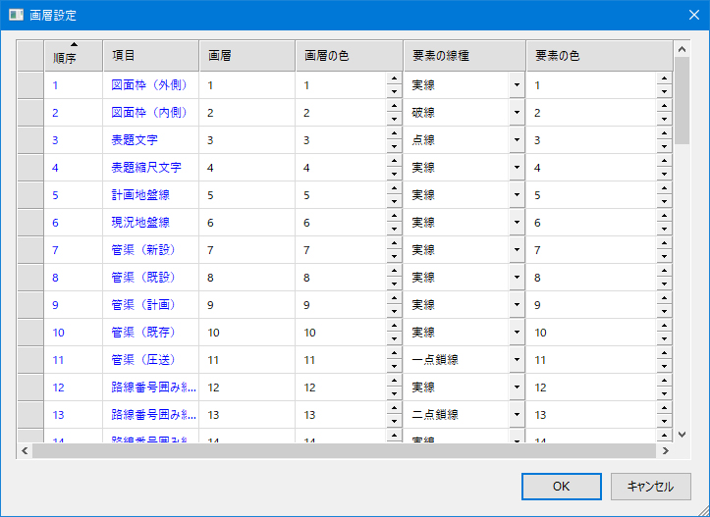The image size is (710, 517).
Task: Click the layer field for 計画地盤線
Action: [247, 195]
